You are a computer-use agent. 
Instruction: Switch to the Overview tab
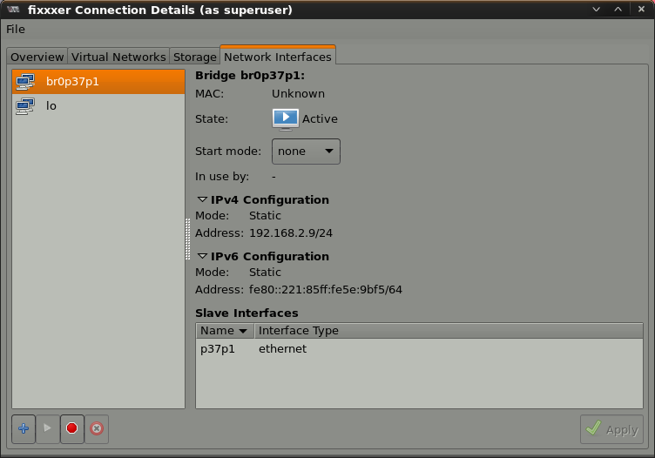37,57
